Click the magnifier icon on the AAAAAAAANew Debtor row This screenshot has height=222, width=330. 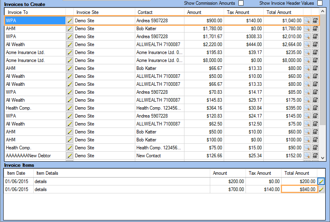click(307, 156)
